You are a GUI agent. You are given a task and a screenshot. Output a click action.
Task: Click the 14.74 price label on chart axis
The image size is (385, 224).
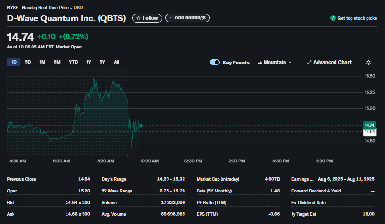pyautogui.click(x=369, y=125)
